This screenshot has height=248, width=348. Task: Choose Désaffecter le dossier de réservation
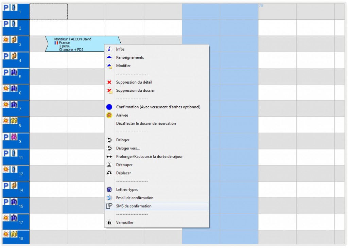coord(146,123)
